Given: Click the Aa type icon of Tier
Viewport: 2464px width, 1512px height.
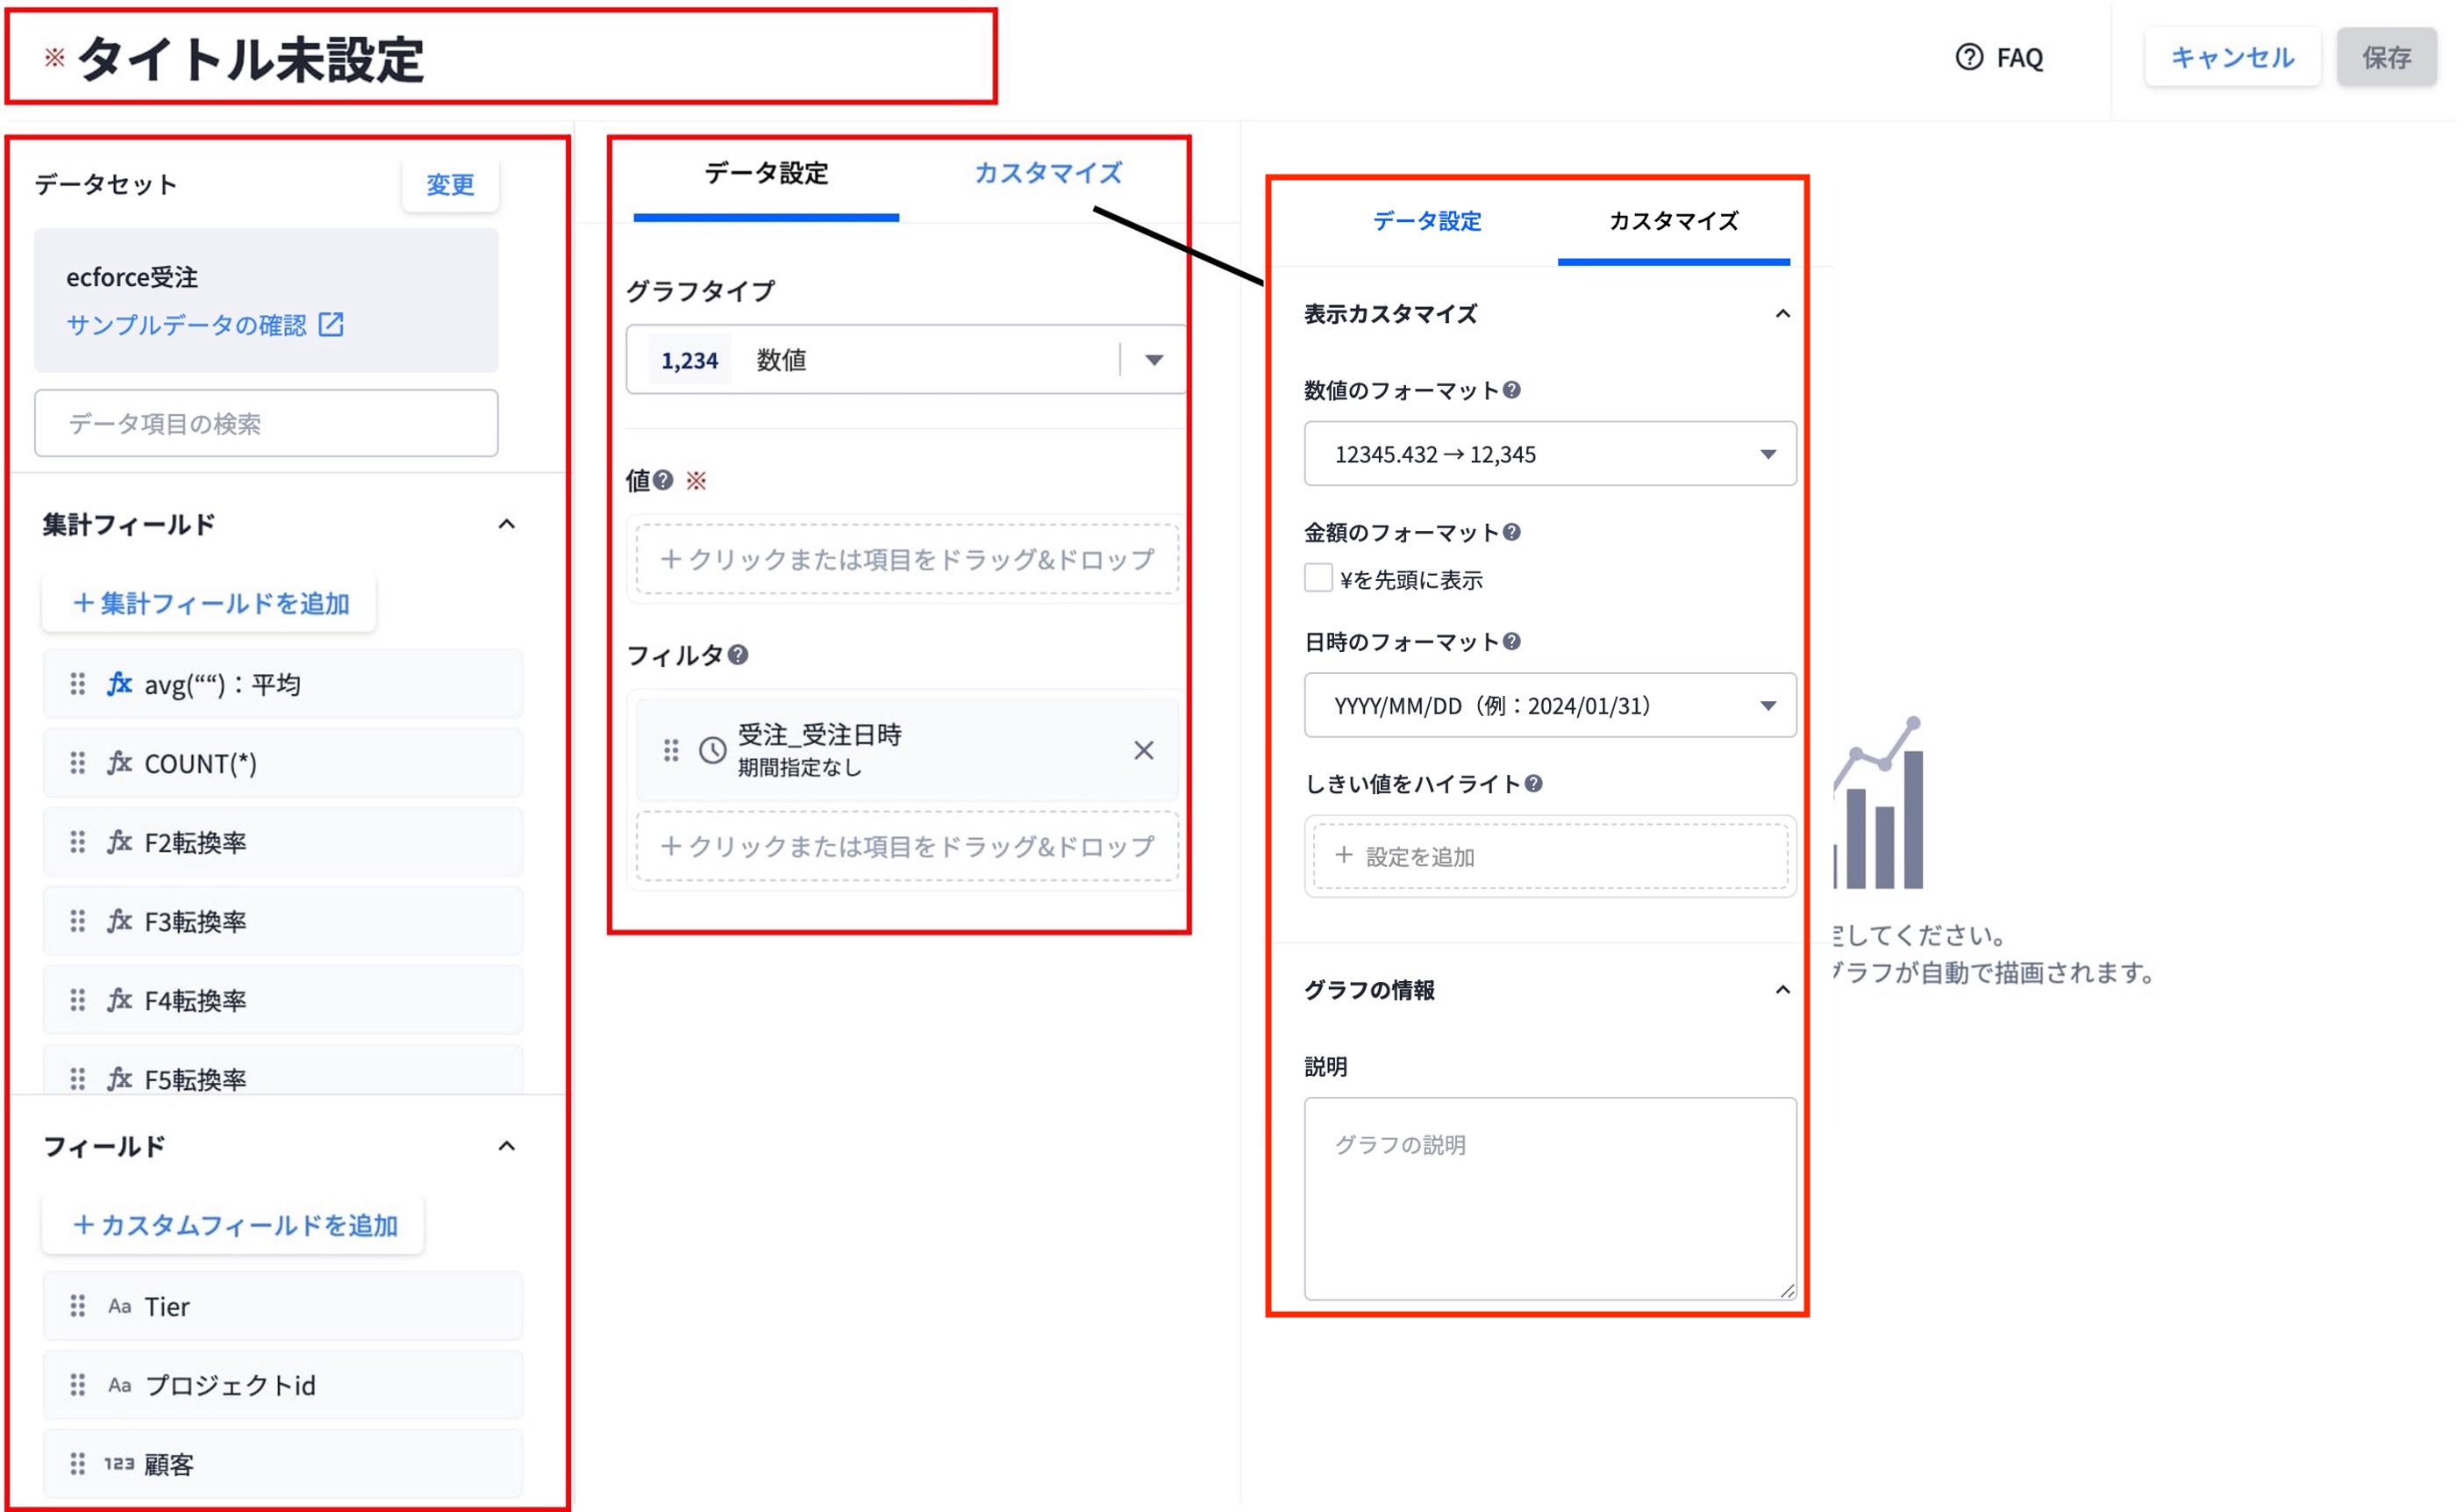Looking at the screenshot, I should (x=119, y=1306).
